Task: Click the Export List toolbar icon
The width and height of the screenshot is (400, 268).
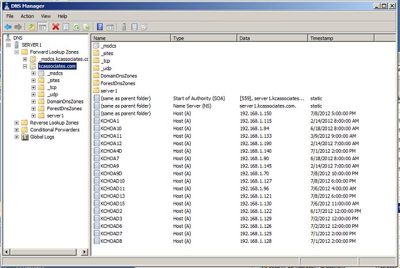Action: click(86, 27)
